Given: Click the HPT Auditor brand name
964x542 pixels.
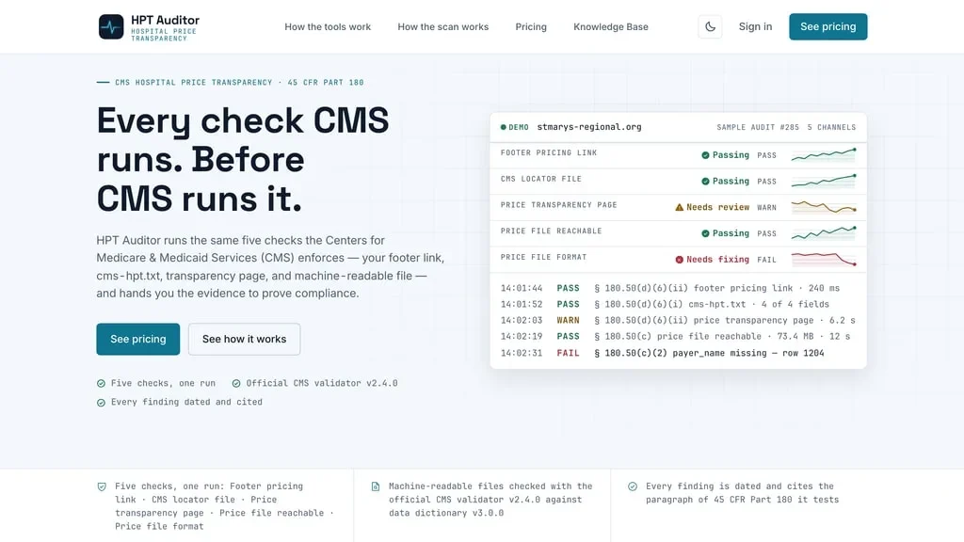Looking at the screenshot, I should (x=166, y=21).
